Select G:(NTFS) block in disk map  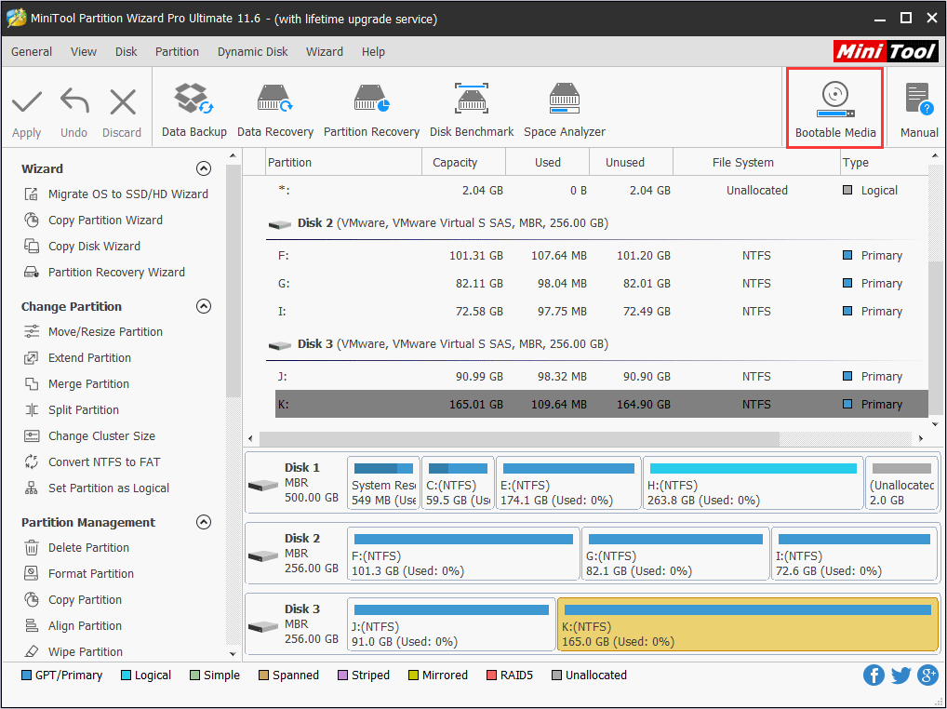(x=675, y=554)
